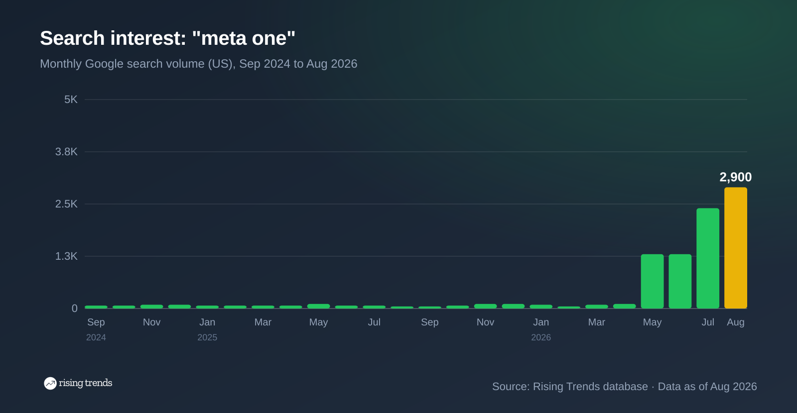The image size is (797, 413).
Task: Click the "2025" year label
Action: tap(207, 337)
